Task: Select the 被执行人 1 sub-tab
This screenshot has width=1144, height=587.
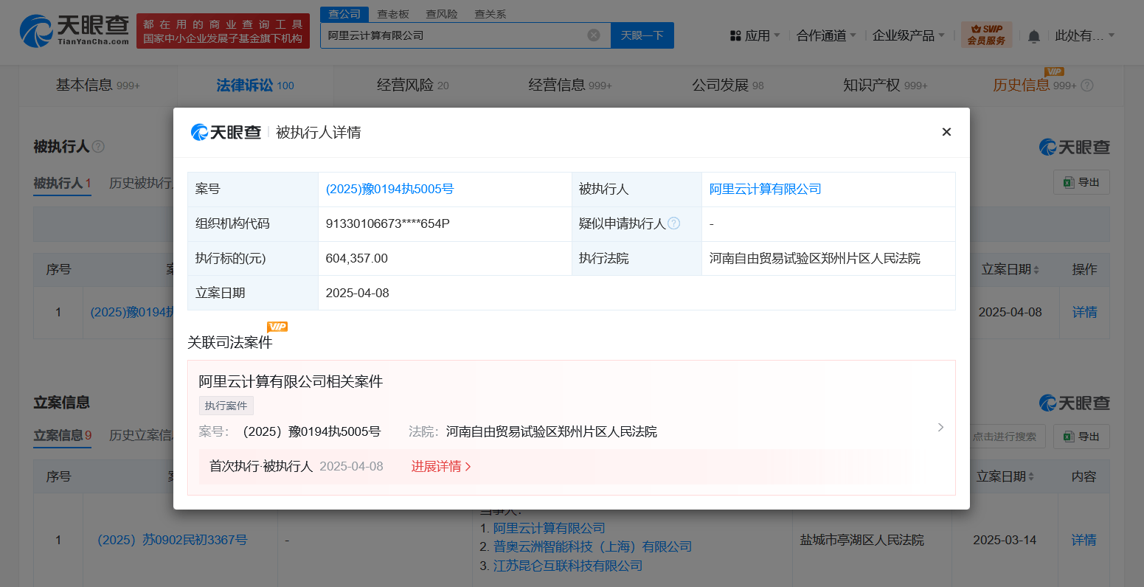Action: (x=62, y=183)
